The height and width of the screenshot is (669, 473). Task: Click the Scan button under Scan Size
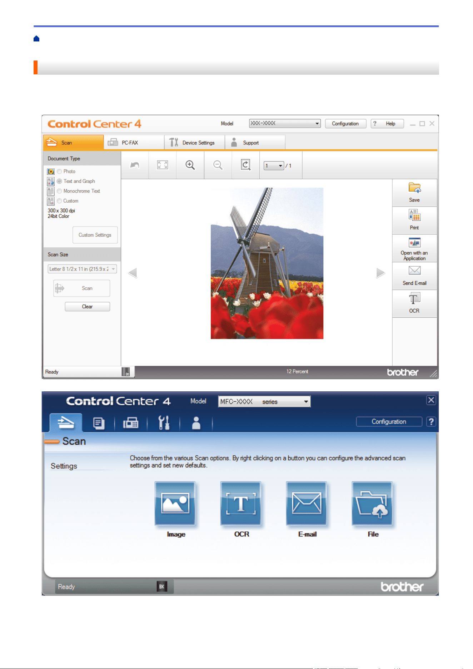click(x=81, y=288)
